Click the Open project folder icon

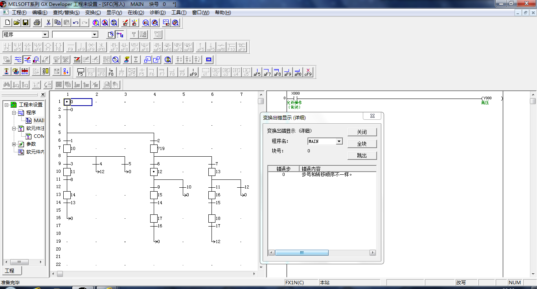coord(17,23)
